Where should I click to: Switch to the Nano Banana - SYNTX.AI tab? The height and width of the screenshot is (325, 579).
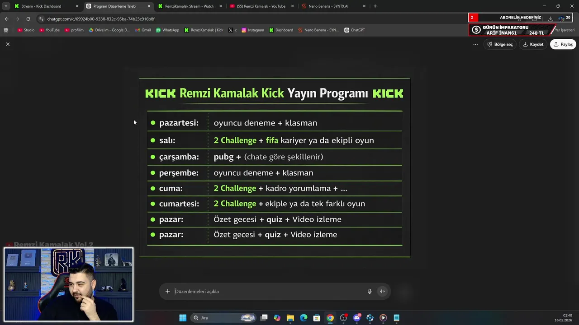click(x=334, y=6)
